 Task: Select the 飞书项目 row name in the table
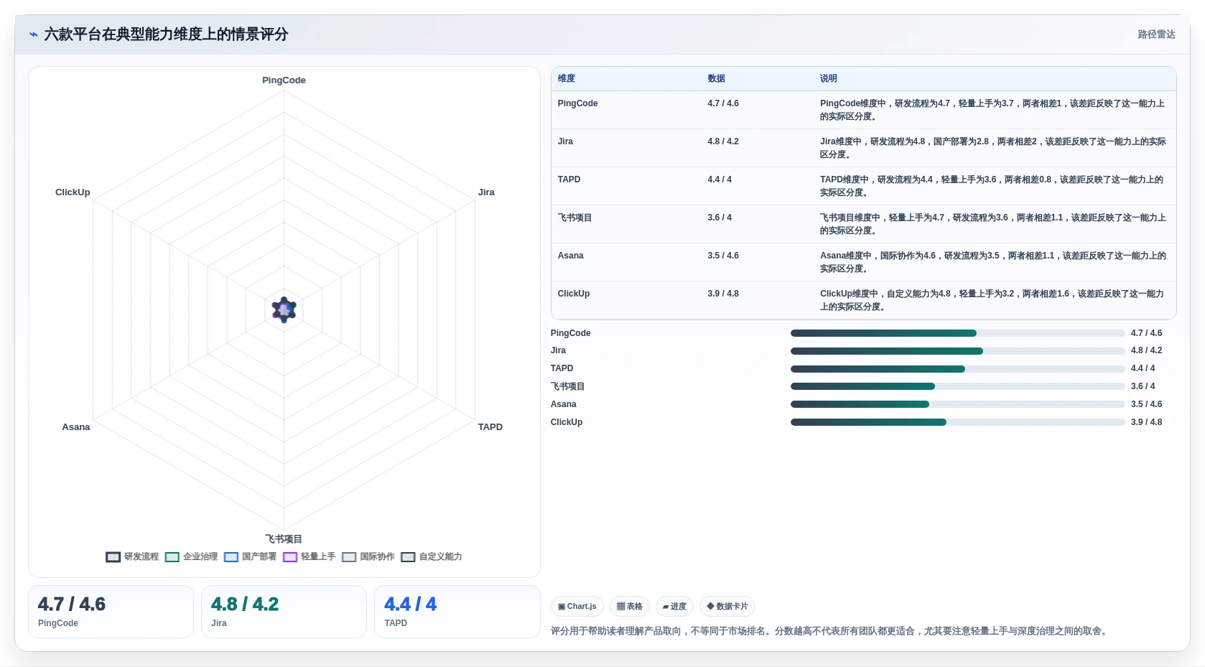point(574,218)
